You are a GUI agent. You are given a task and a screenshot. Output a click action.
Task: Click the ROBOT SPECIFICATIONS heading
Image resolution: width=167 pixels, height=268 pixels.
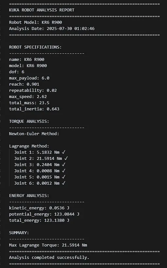pos(35,47)
